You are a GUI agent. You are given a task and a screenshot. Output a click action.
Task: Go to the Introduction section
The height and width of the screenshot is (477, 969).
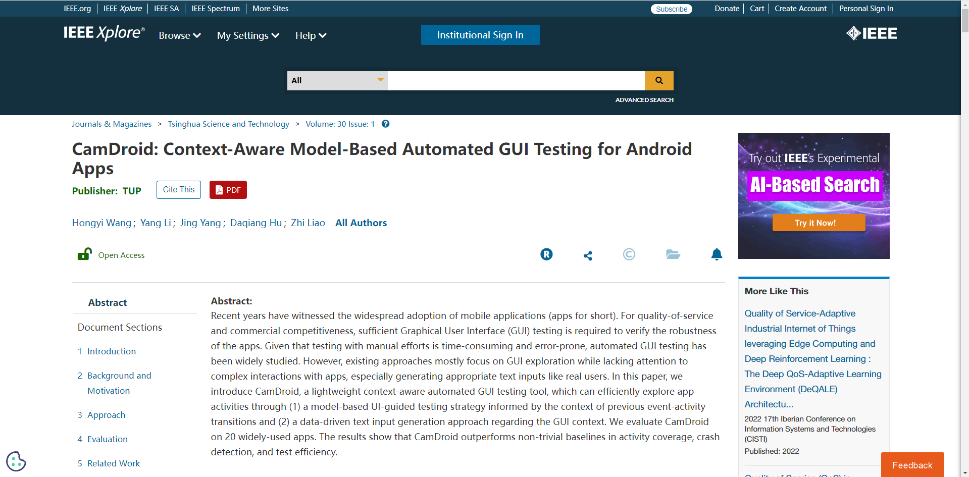pos(112,351)
